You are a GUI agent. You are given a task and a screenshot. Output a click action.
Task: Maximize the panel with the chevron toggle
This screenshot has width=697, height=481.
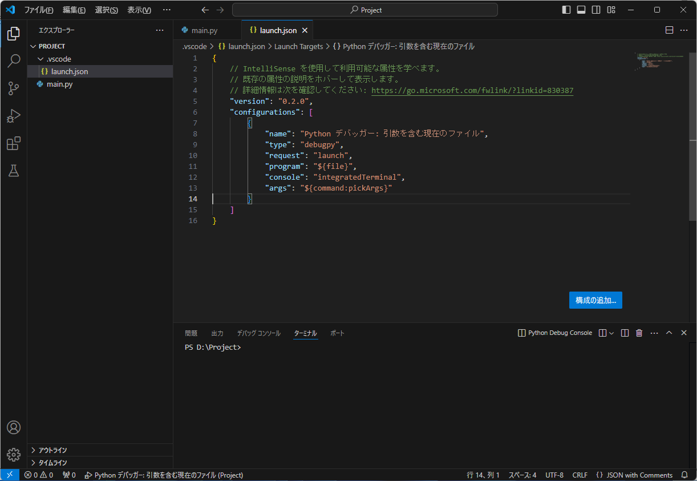[x=668, y=333]
